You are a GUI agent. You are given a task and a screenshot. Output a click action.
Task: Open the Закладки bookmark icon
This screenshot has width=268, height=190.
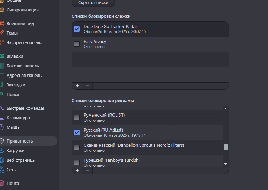[1, 85]
